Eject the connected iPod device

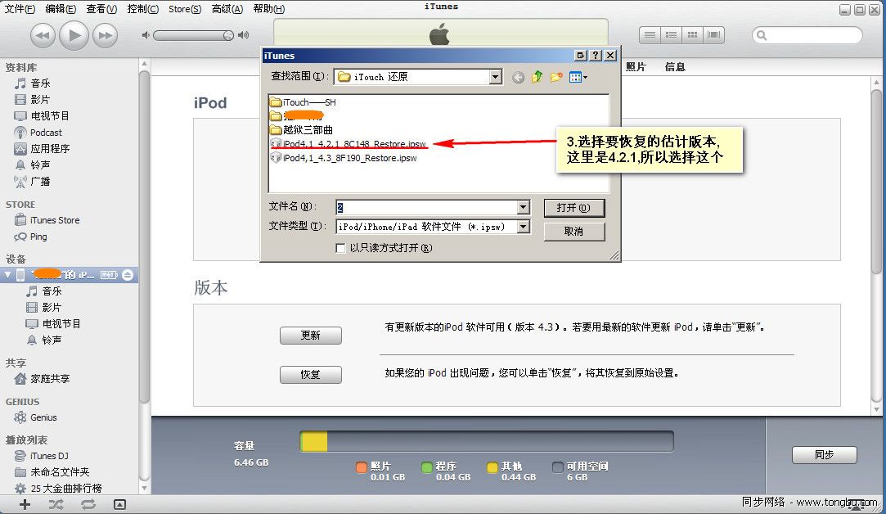tap(127, 275)
